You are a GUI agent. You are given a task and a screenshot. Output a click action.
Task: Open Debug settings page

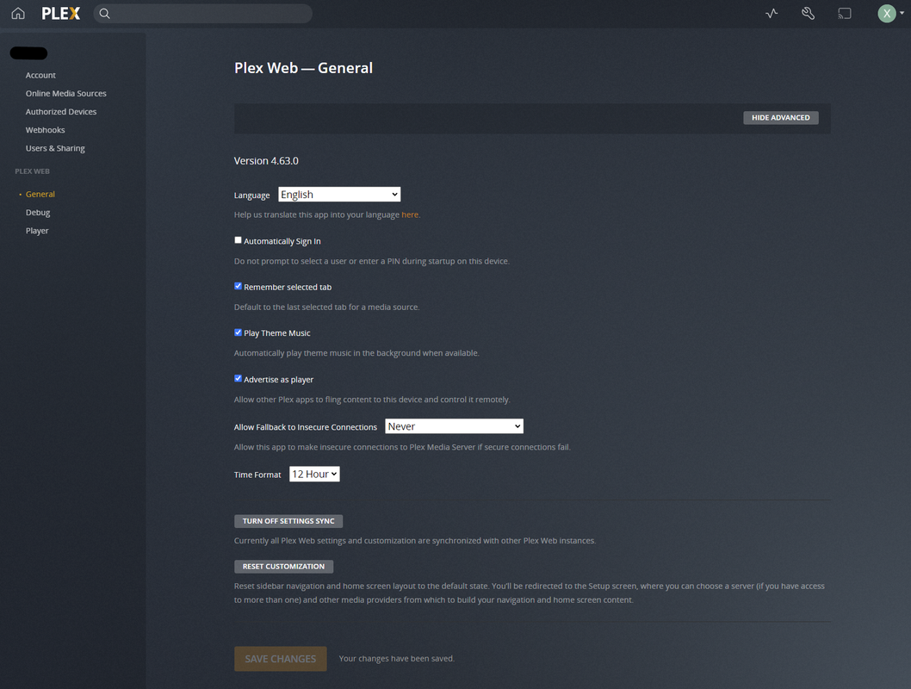pyautogui.click(x=38, y=212)
